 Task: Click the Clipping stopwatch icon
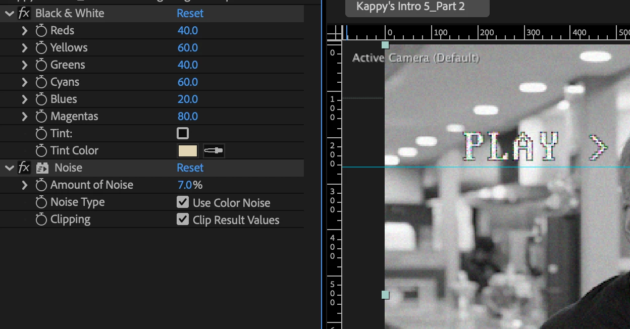tap(41, 220)
